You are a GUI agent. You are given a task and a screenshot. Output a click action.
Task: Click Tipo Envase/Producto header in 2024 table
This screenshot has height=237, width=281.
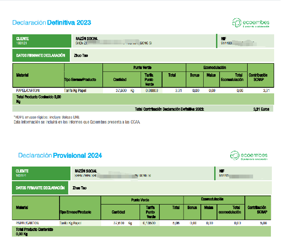click(76, 212)
